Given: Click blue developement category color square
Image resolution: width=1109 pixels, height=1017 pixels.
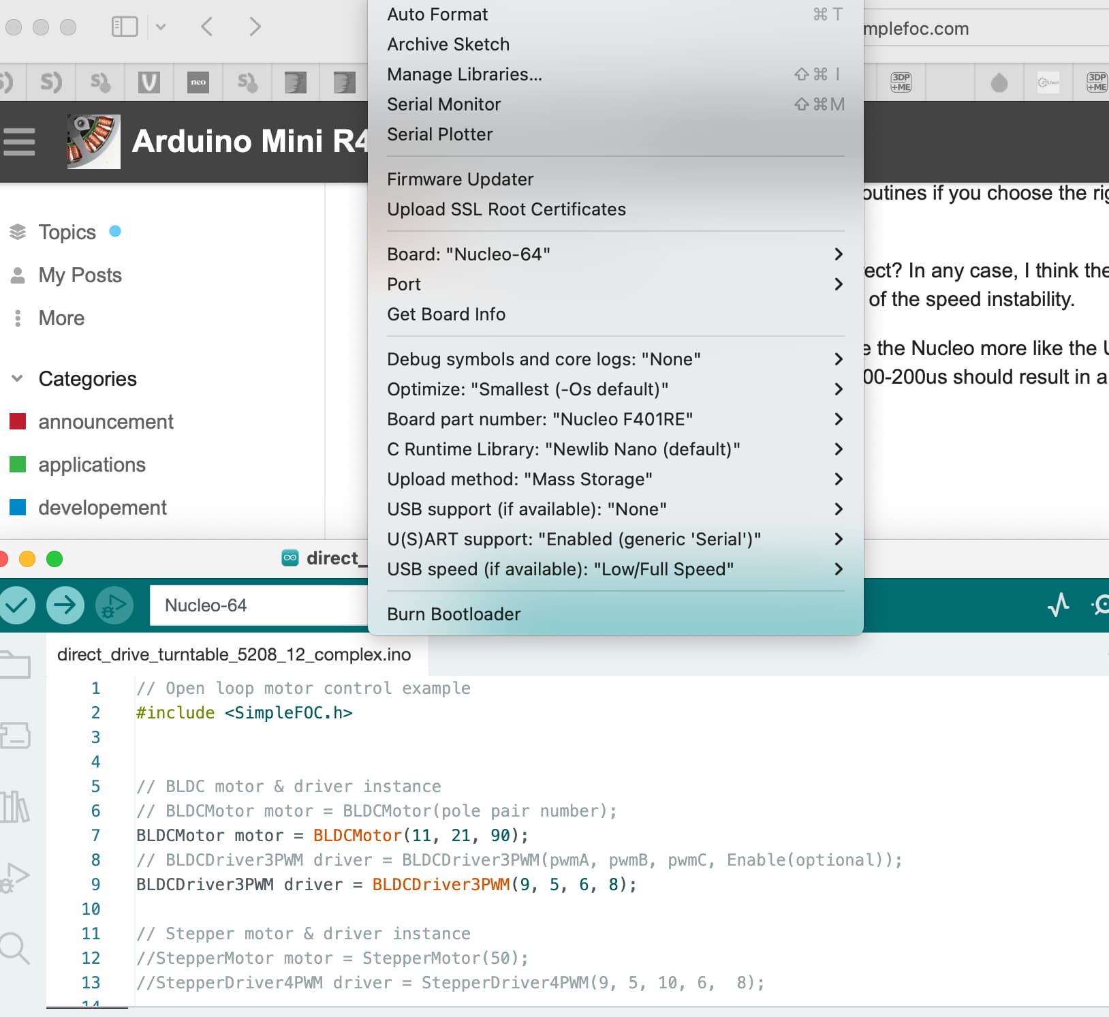Looking at the screenshot, I should coord(18,507).
